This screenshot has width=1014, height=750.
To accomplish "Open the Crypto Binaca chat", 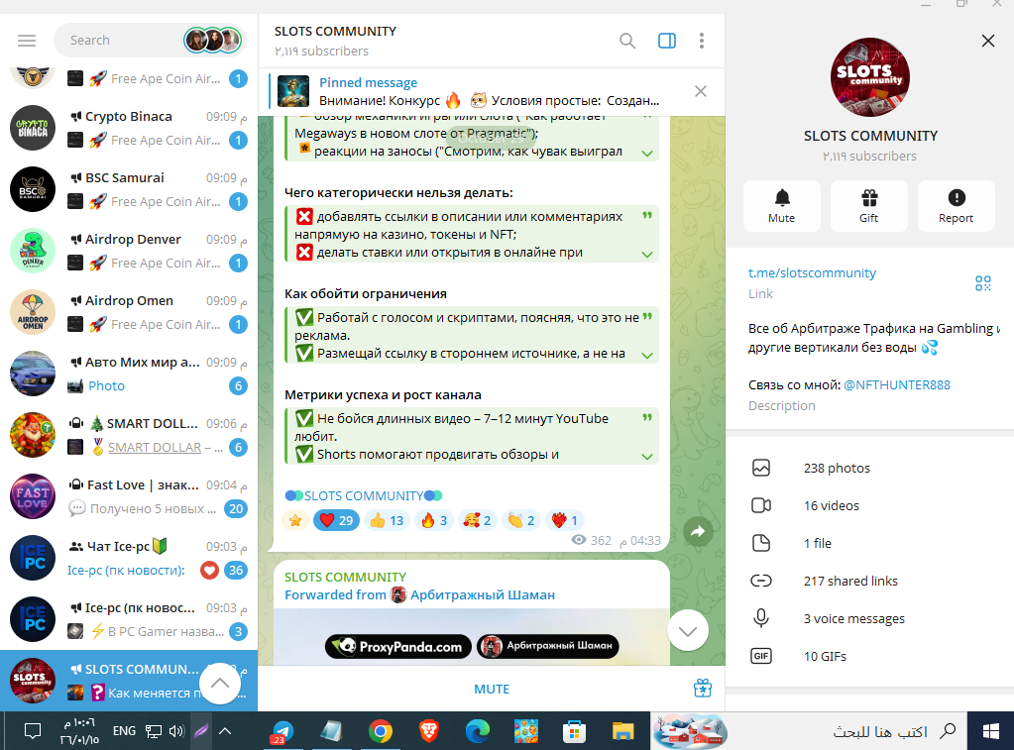I will [x=129, y=128].
